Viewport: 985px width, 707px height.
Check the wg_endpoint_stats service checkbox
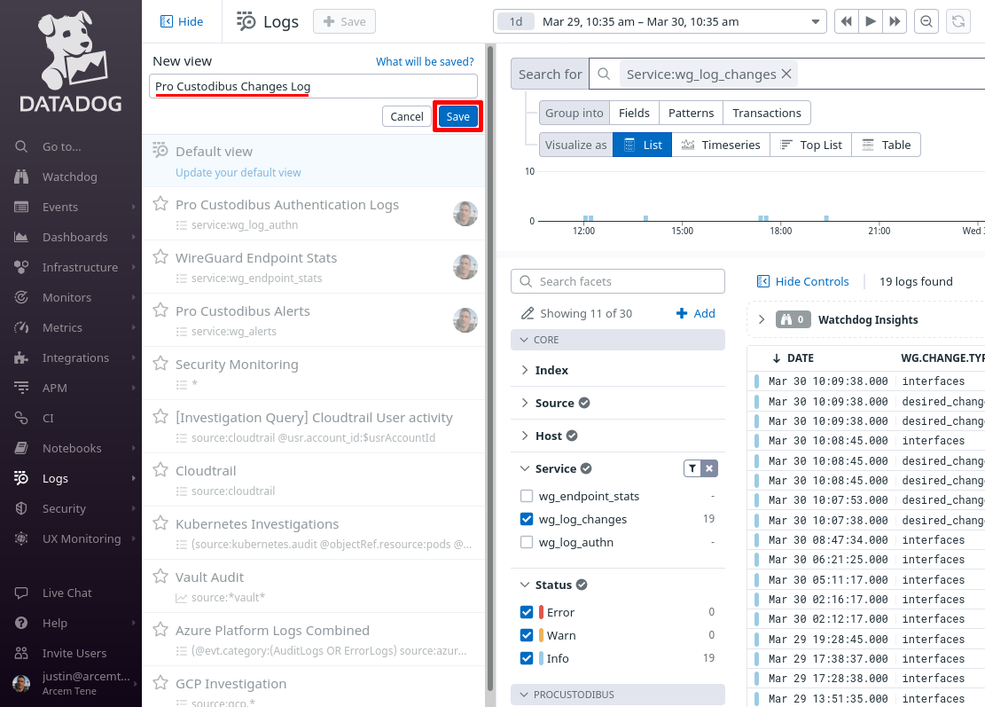coord(527,496)
